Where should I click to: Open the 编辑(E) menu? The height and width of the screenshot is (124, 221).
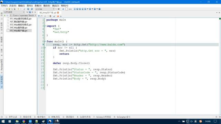click(x=21, y=6)
